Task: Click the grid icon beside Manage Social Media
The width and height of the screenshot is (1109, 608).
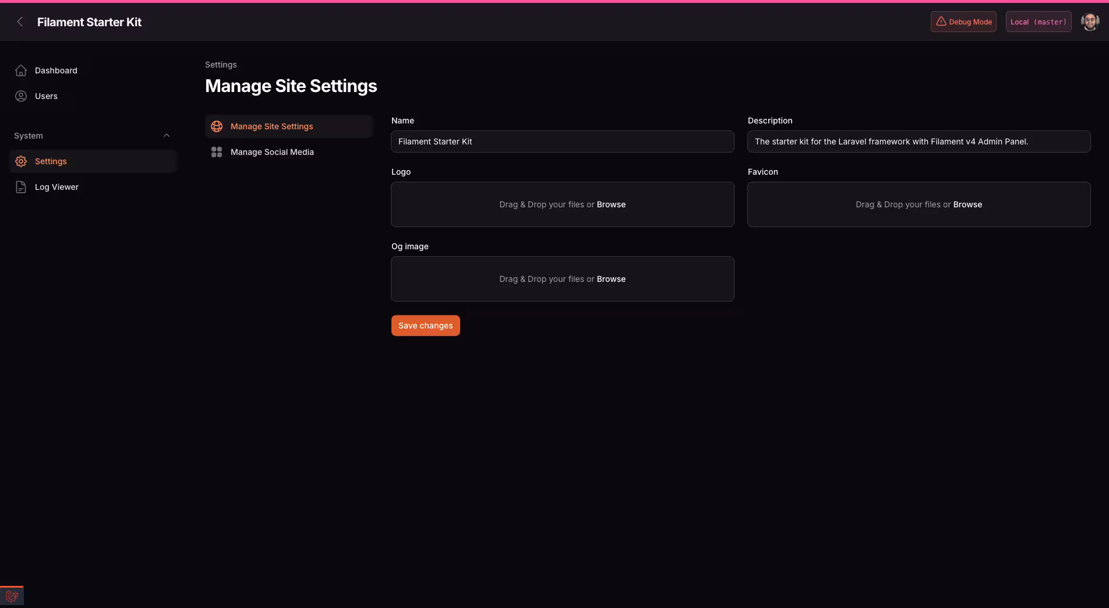Action: pyautogui.click(x=217, y=152)
